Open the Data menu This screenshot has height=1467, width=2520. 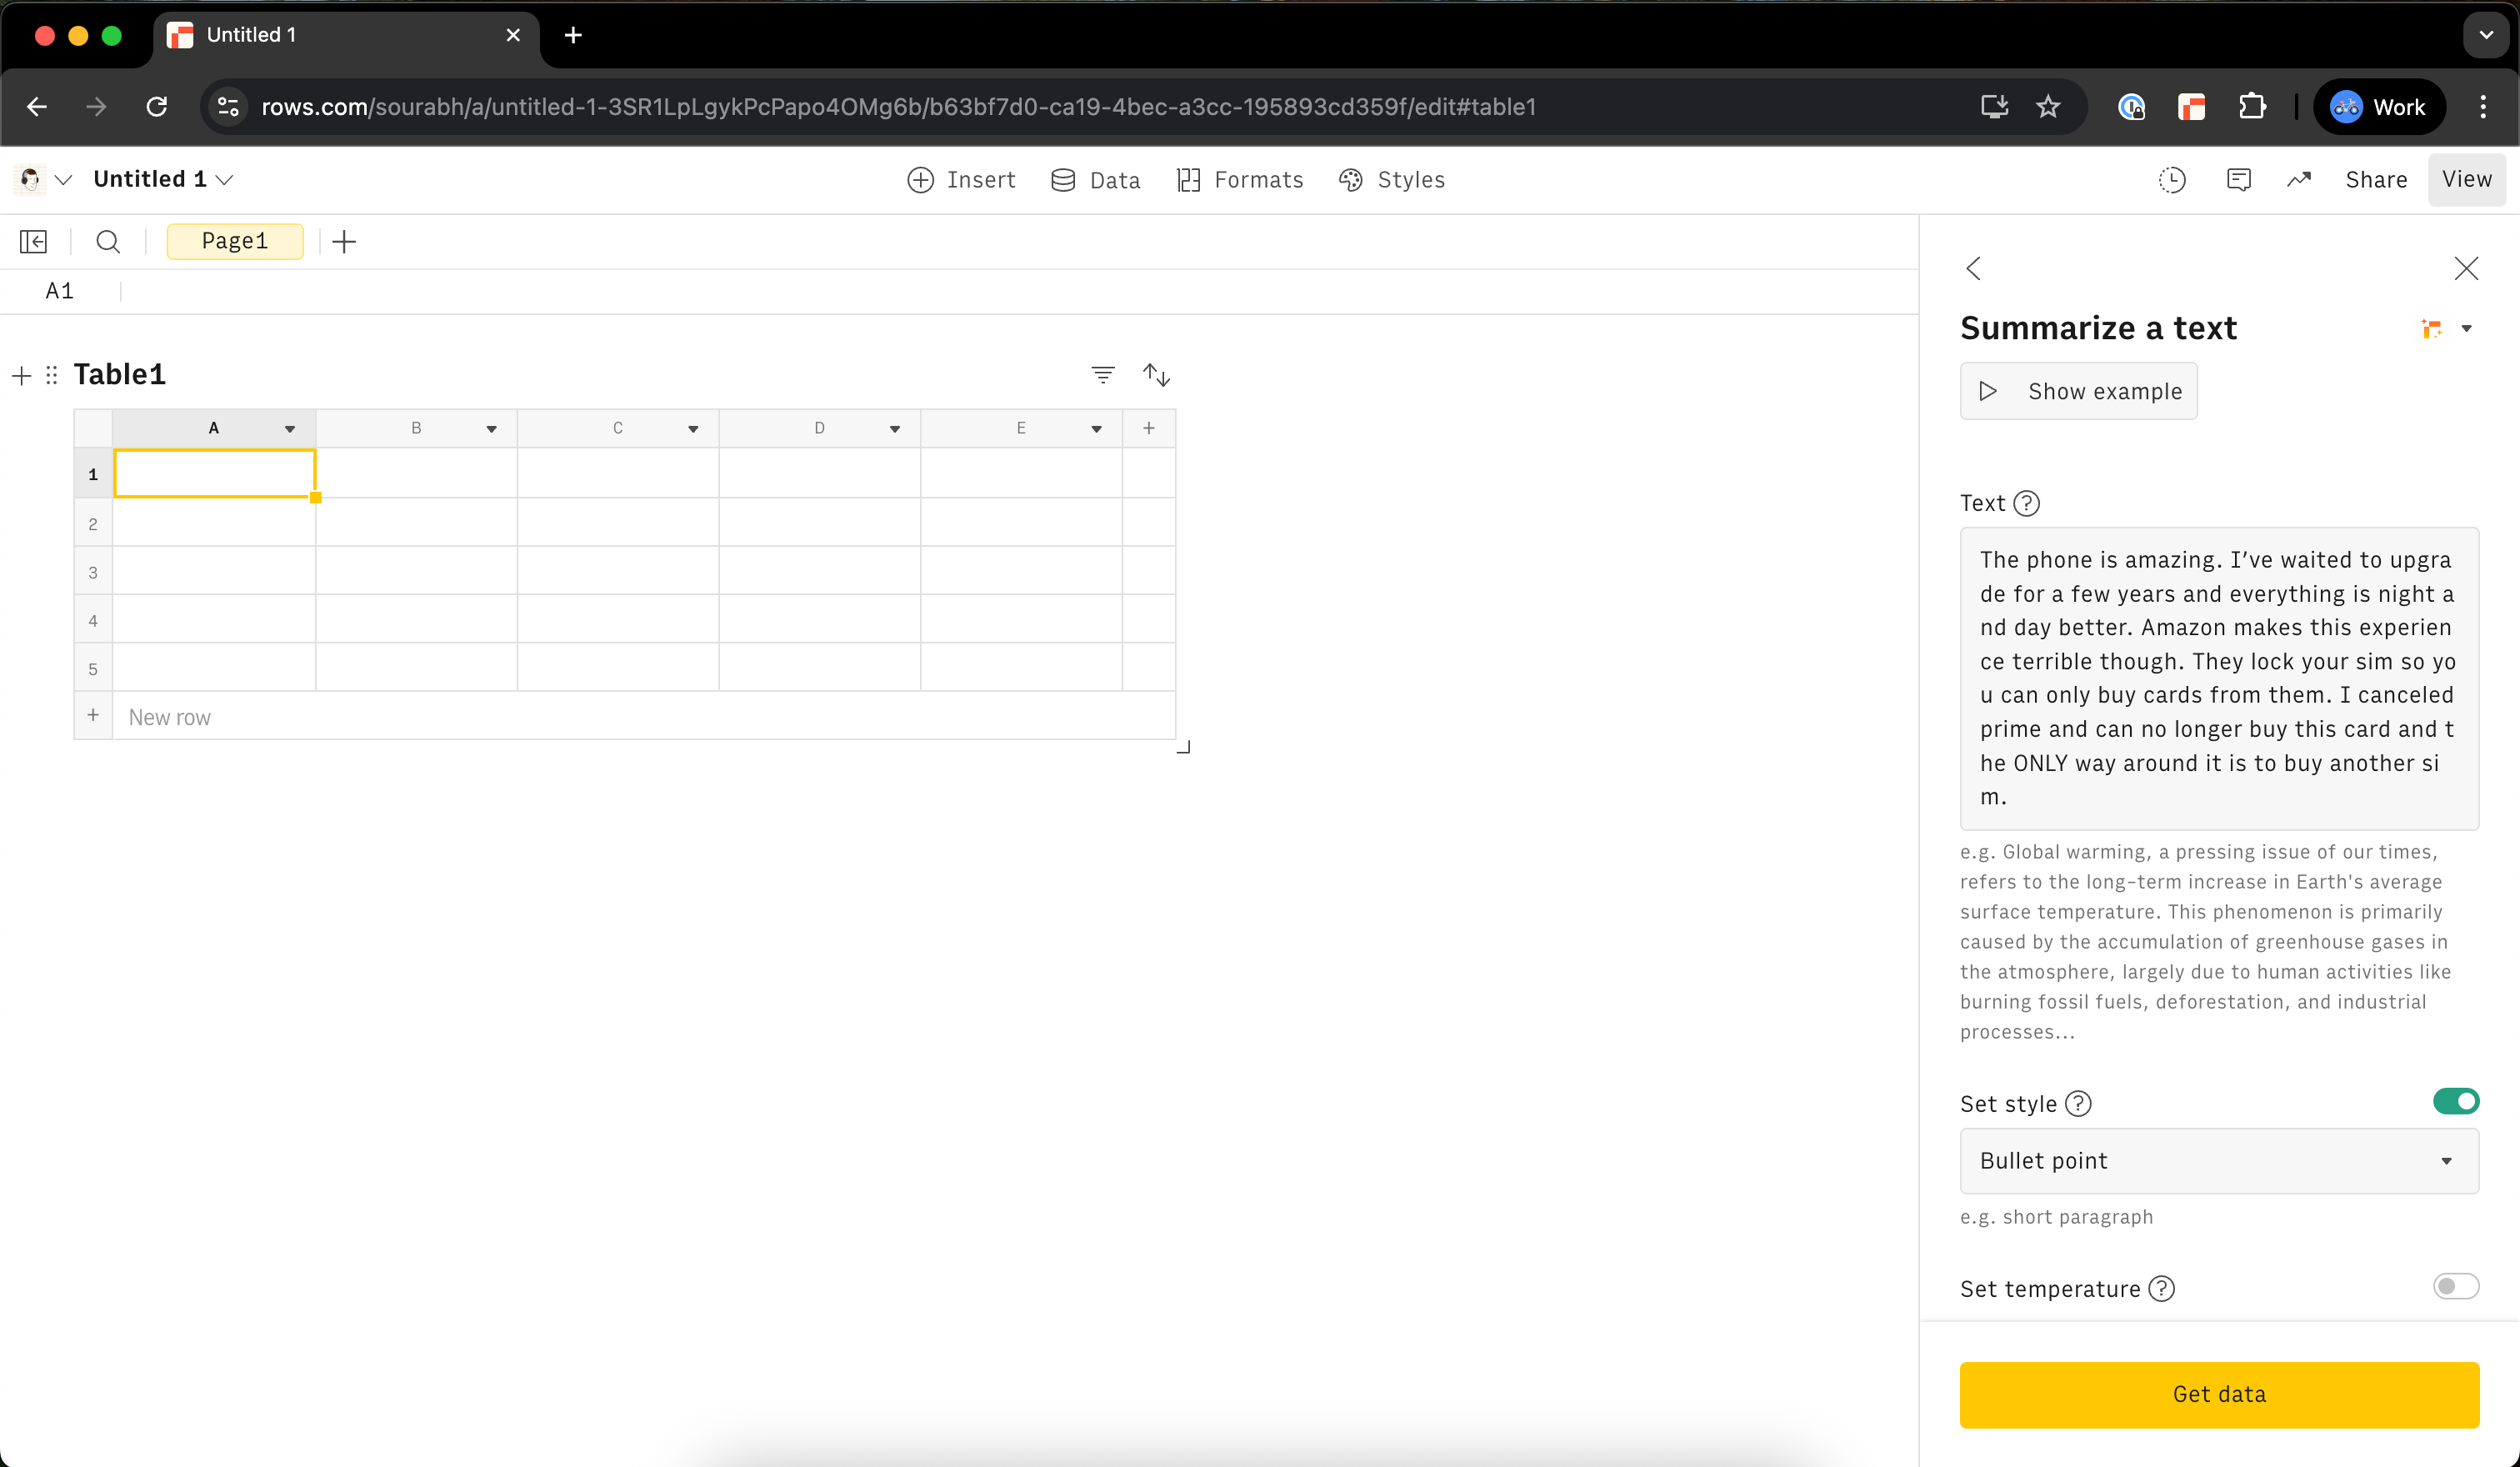pyautogui.click(x=1096, y=180)
